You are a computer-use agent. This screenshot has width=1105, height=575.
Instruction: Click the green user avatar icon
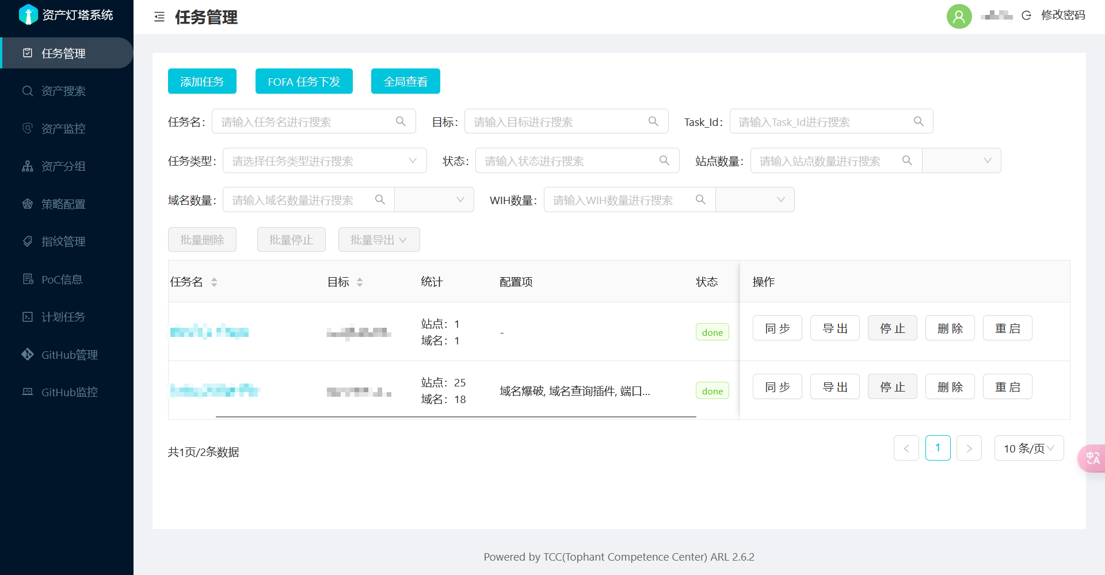click(x=959, y=16)
